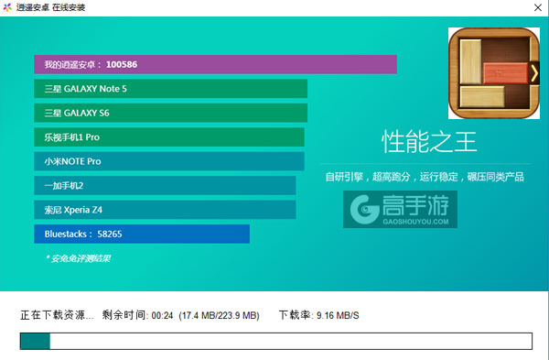
Task: Select the 乐视手机1 Pro bar
Action: pyautogui.click(x=169, y=137)
